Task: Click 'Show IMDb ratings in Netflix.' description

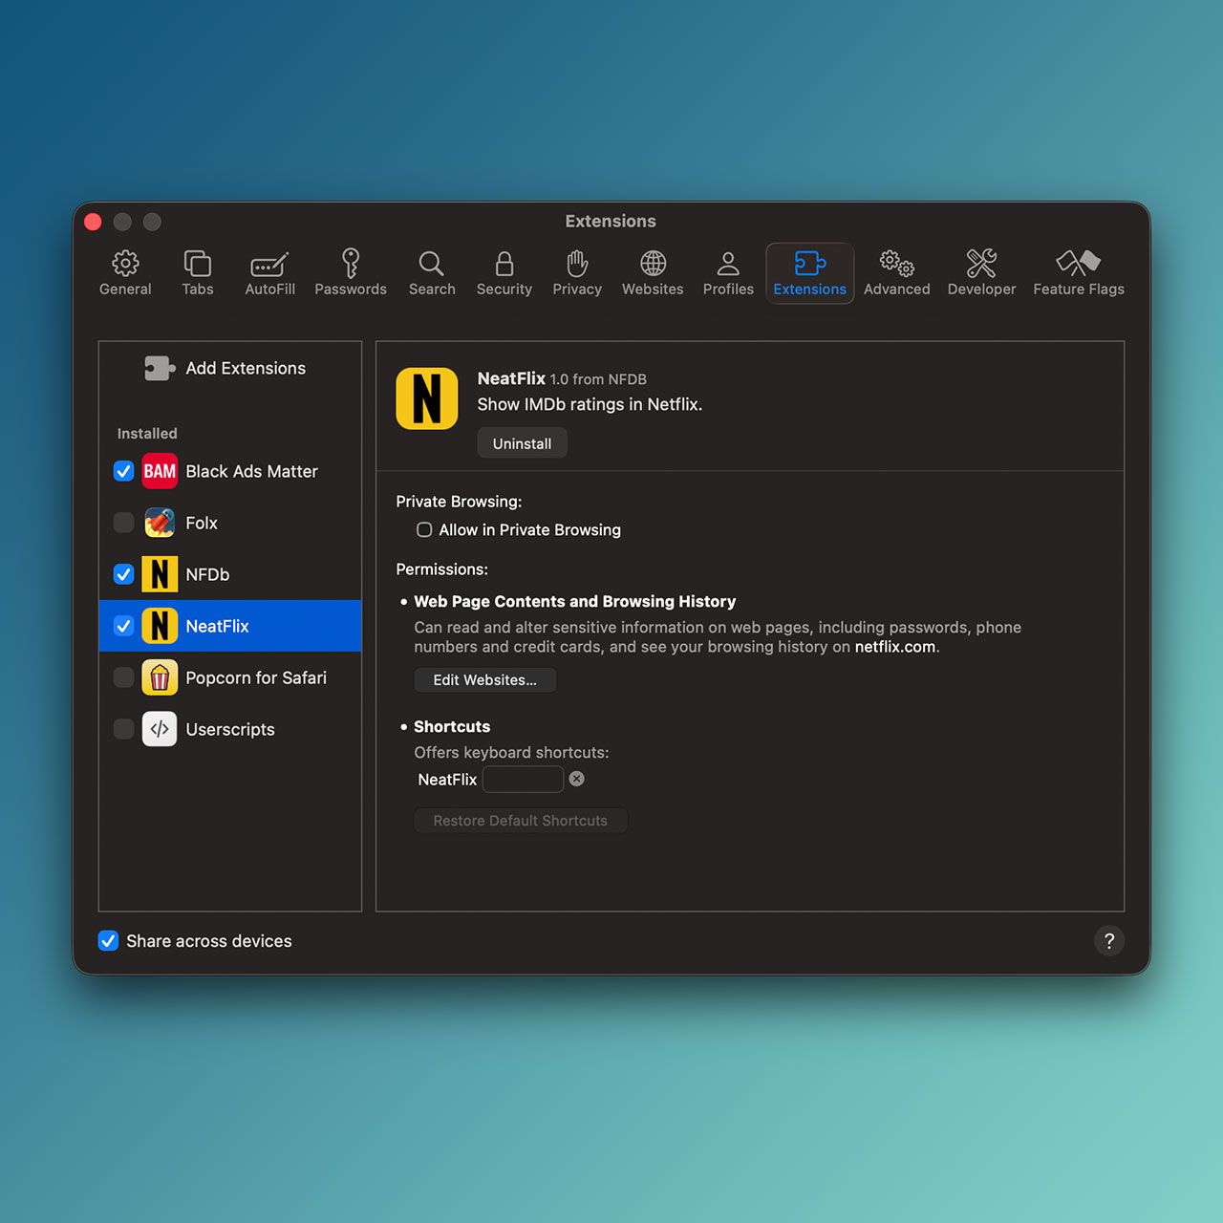Action: pos(590,404)
